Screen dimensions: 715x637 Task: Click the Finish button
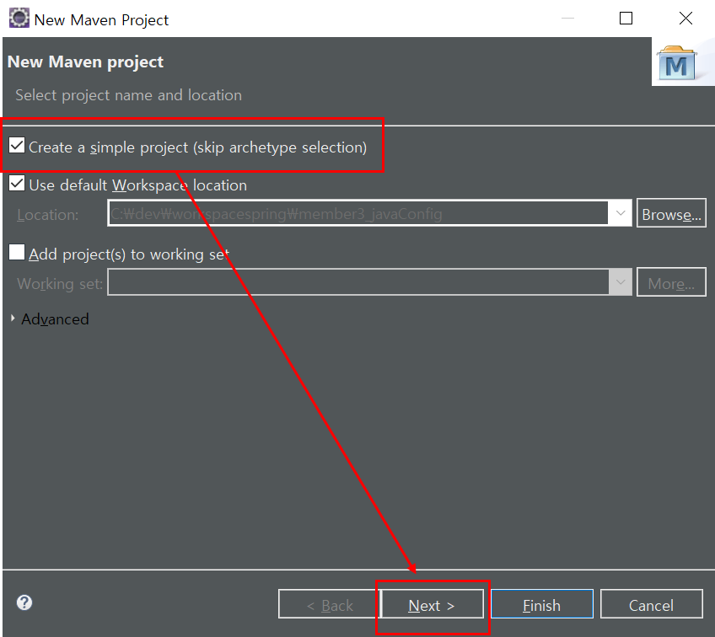tap(541, 604)
